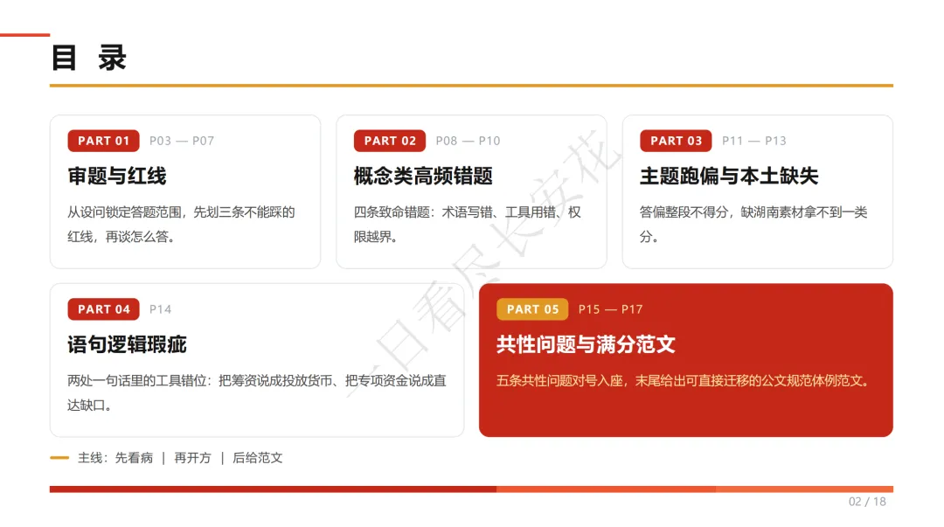Click the slide title 目录
The width and height of the screenshot is (944, 527).
pyautogui.click(x=89, y=59)
